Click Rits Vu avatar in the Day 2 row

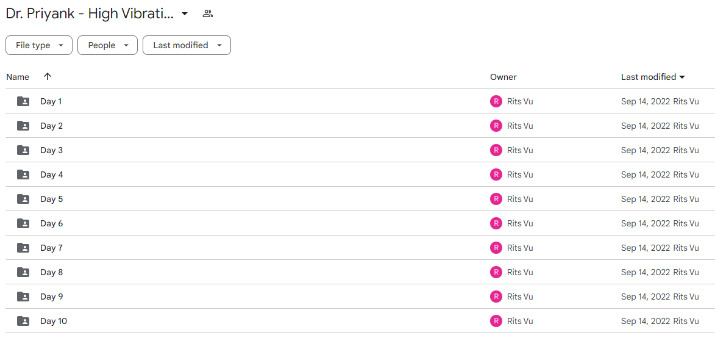click(496, 126)
